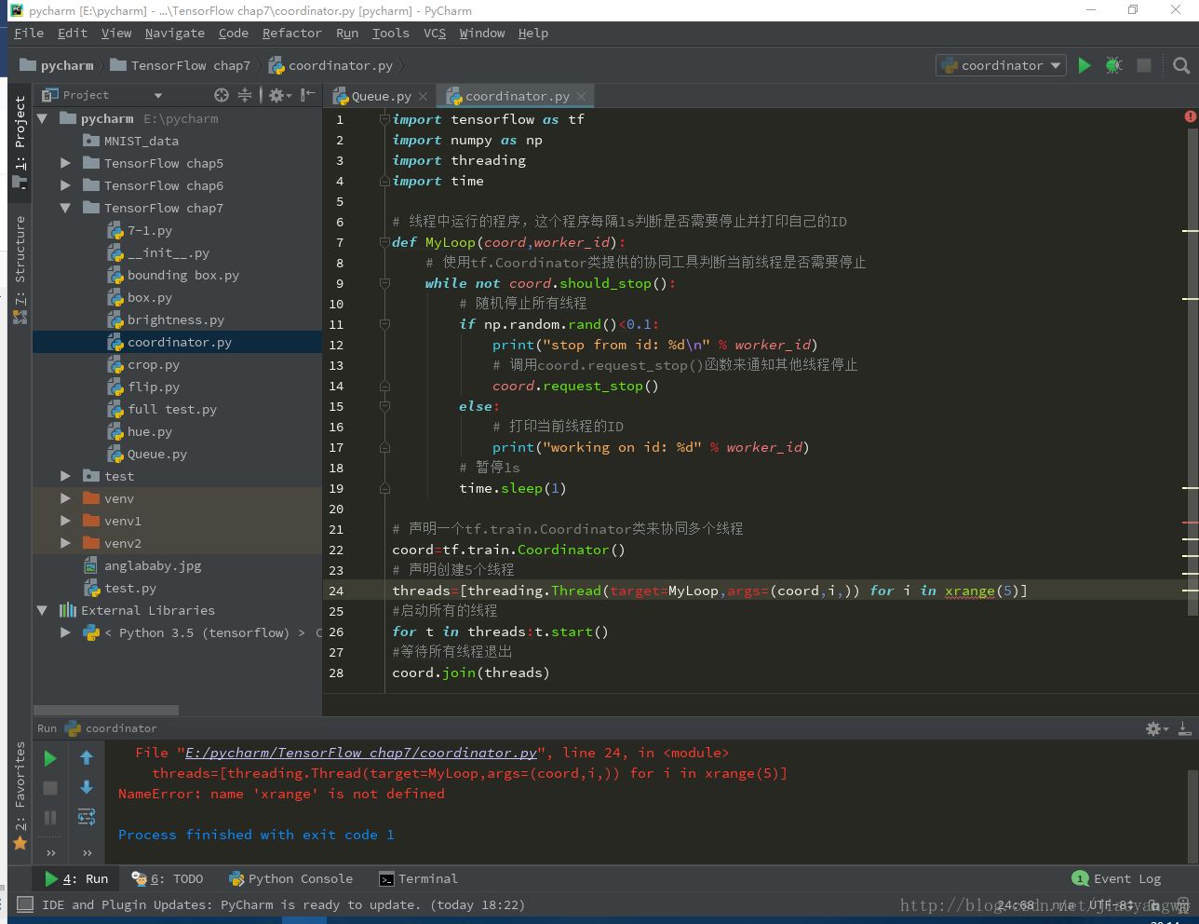1199x924 pixels.
Task: Open brightness.py in the project tree
Action: coord(175,319)
